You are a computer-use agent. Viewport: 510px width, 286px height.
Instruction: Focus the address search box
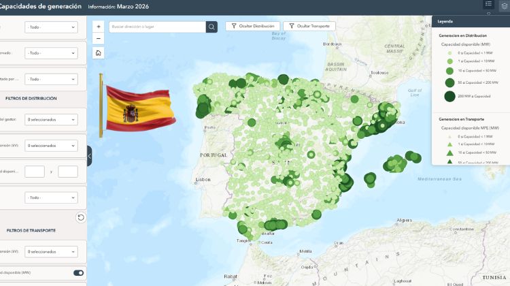[156, 27]
